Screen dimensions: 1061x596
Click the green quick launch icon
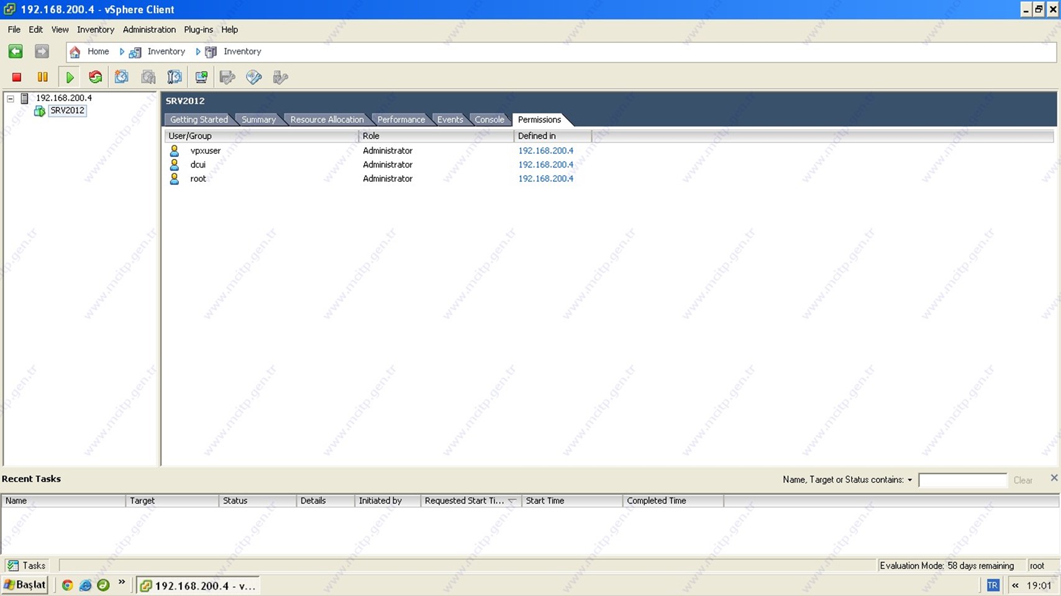[103, 585]
